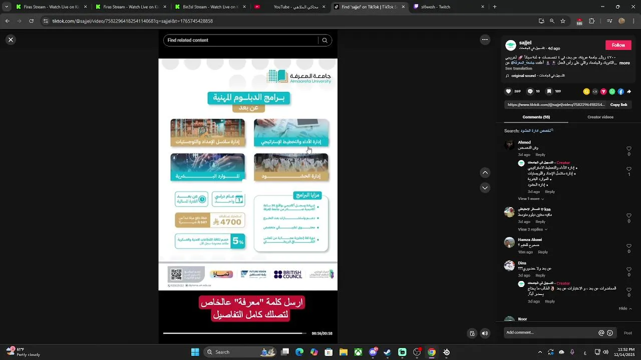Switch to the YouTube browser tab
Image resolution: width=641 pixels, height=360 pixels.
point(290,7)
